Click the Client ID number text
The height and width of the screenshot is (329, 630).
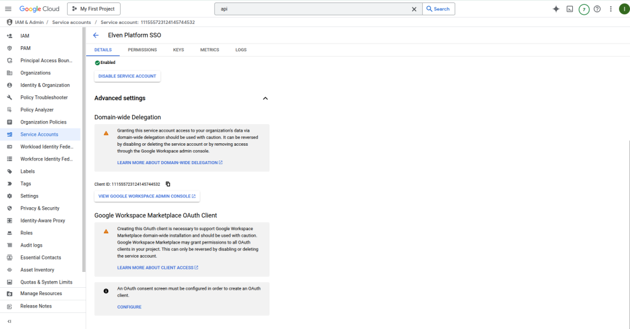pos(136,184)
